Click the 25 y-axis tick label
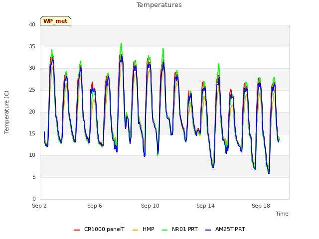 [32, 90]
